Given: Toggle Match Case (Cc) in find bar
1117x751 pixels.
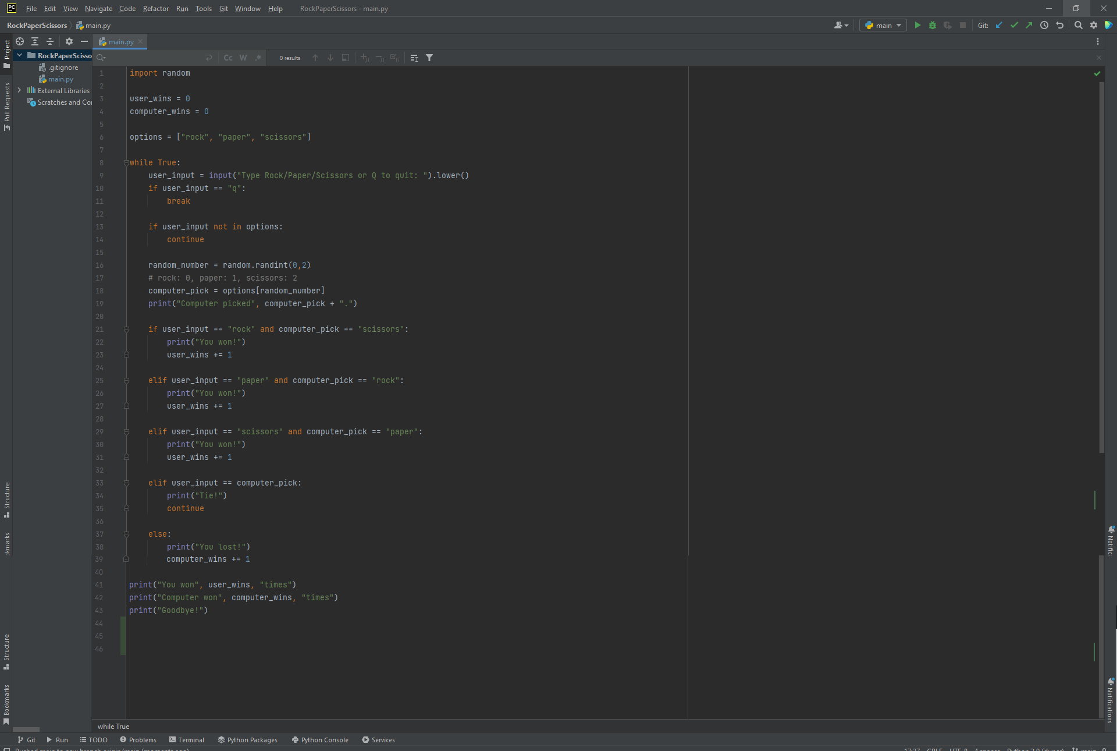Looking at the screenshot, I should pyautogui.click(x=228, y=58).
